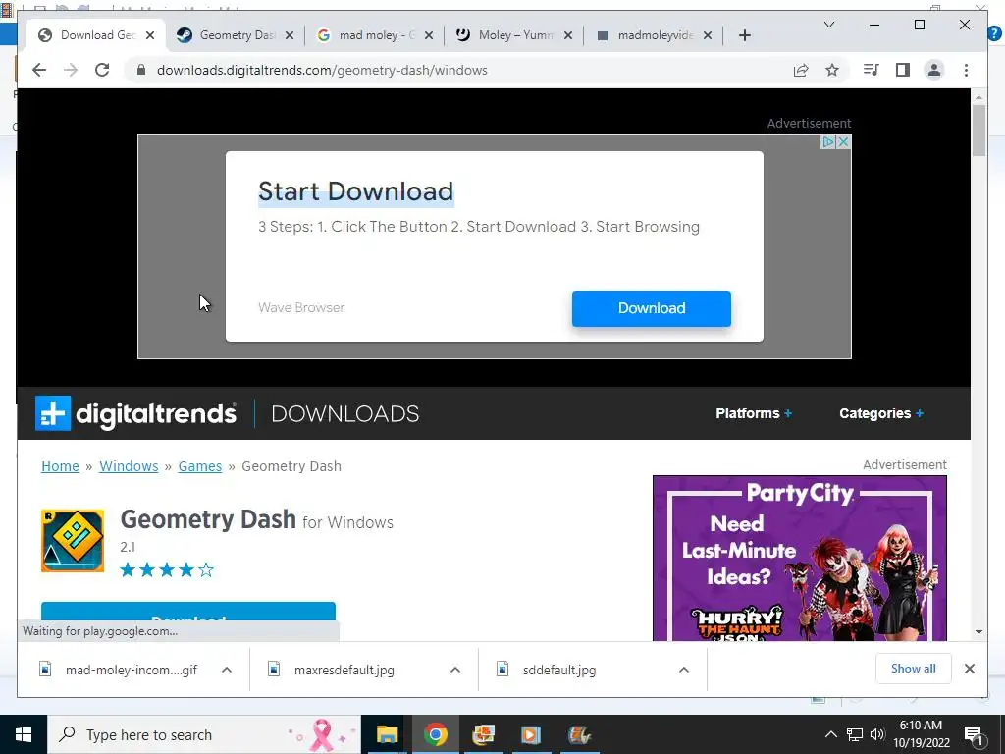Open the notification center icon
Screen dimensions: 1005x754
click(974, 734)
